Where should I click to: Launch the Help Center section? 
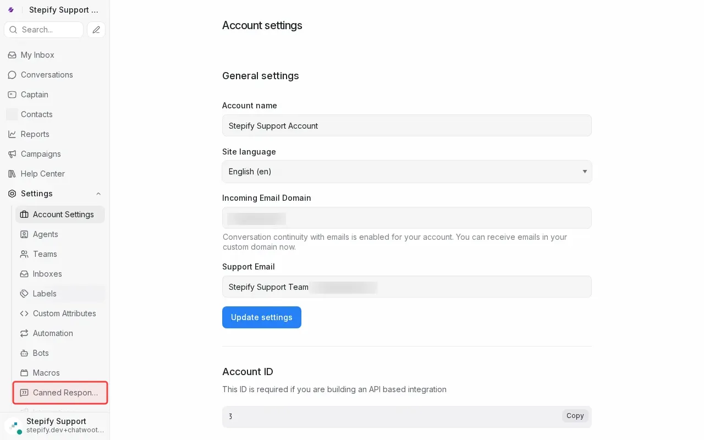coord(12,174)
